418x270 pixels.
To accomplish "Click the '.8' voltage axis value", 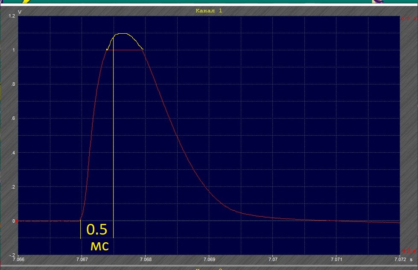I will click(13, 84).
